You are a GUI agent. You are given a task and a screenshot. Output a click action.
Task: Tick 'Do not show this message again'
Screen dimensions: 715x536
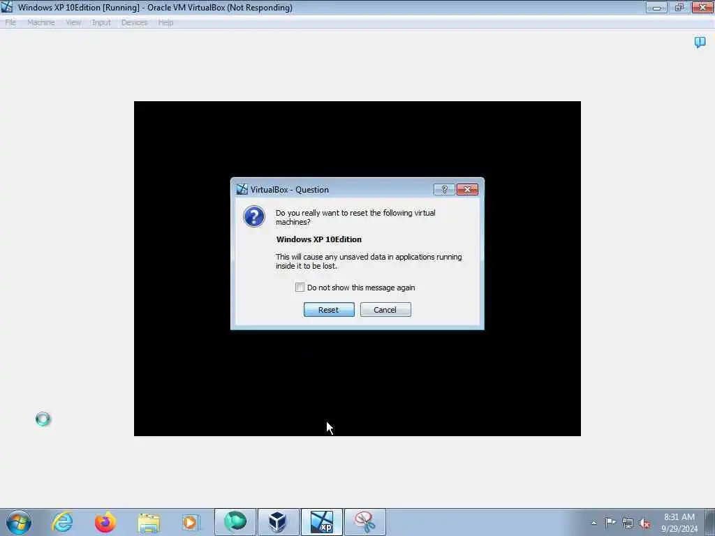(x=300, y=287)
